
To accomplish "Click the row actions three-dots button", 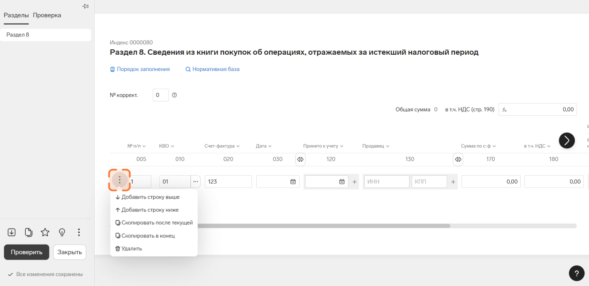I will click(x=120, y=180).
